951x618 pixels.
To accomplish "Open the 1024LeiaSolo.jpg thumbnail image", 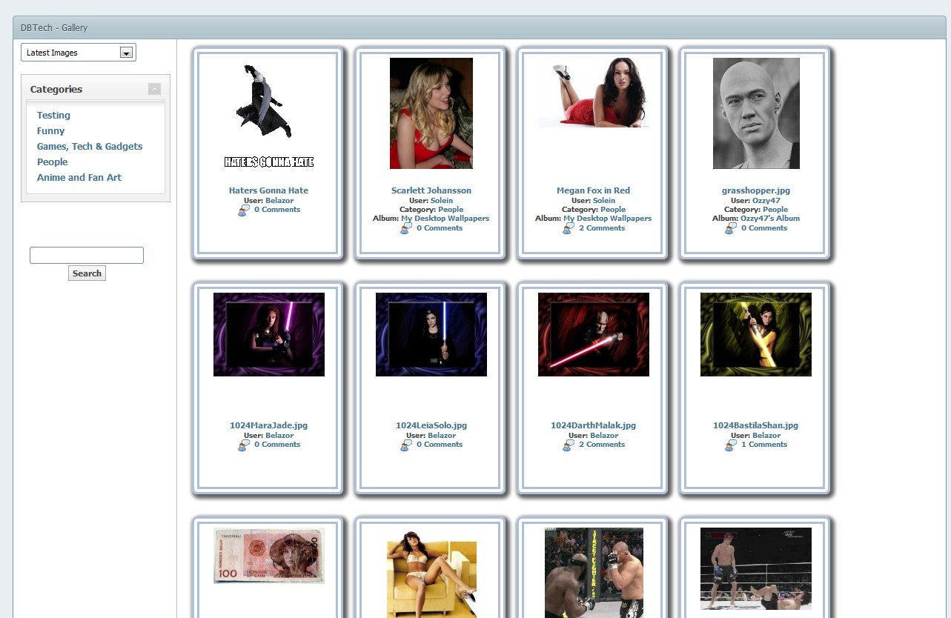I will pos(431,334).
